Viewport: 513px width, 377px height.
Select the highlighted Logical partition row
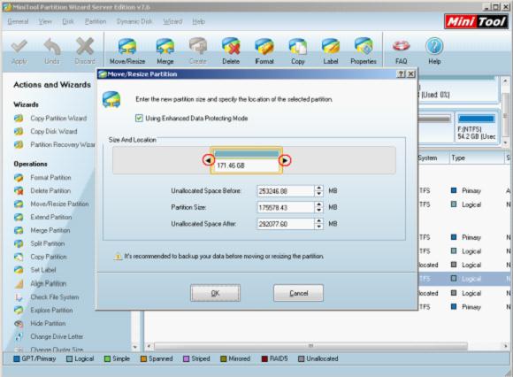point(464,279)
